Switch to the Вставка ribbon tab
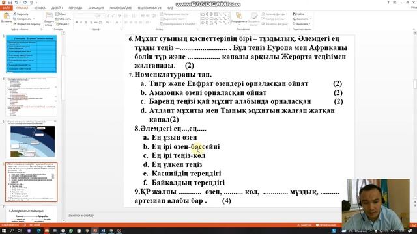 (40, 8)
